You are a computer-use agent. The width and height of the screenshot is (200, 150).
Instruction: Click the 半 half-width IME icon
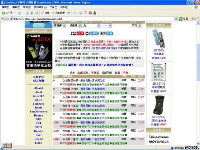point(9,145)
